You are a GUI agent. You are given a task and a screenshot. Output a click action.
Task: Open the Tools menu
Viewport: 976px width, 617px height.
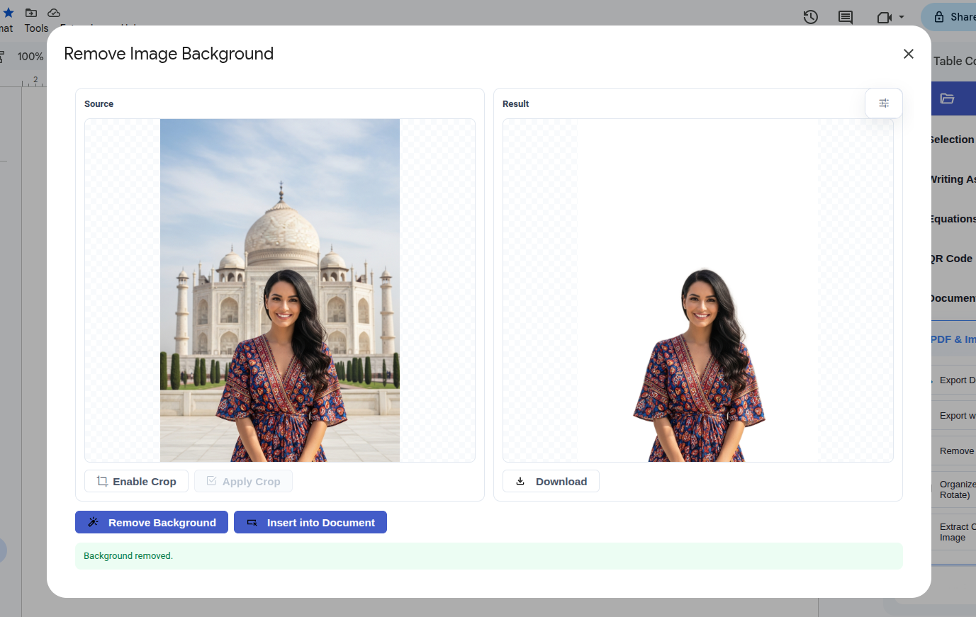[35, 28]
